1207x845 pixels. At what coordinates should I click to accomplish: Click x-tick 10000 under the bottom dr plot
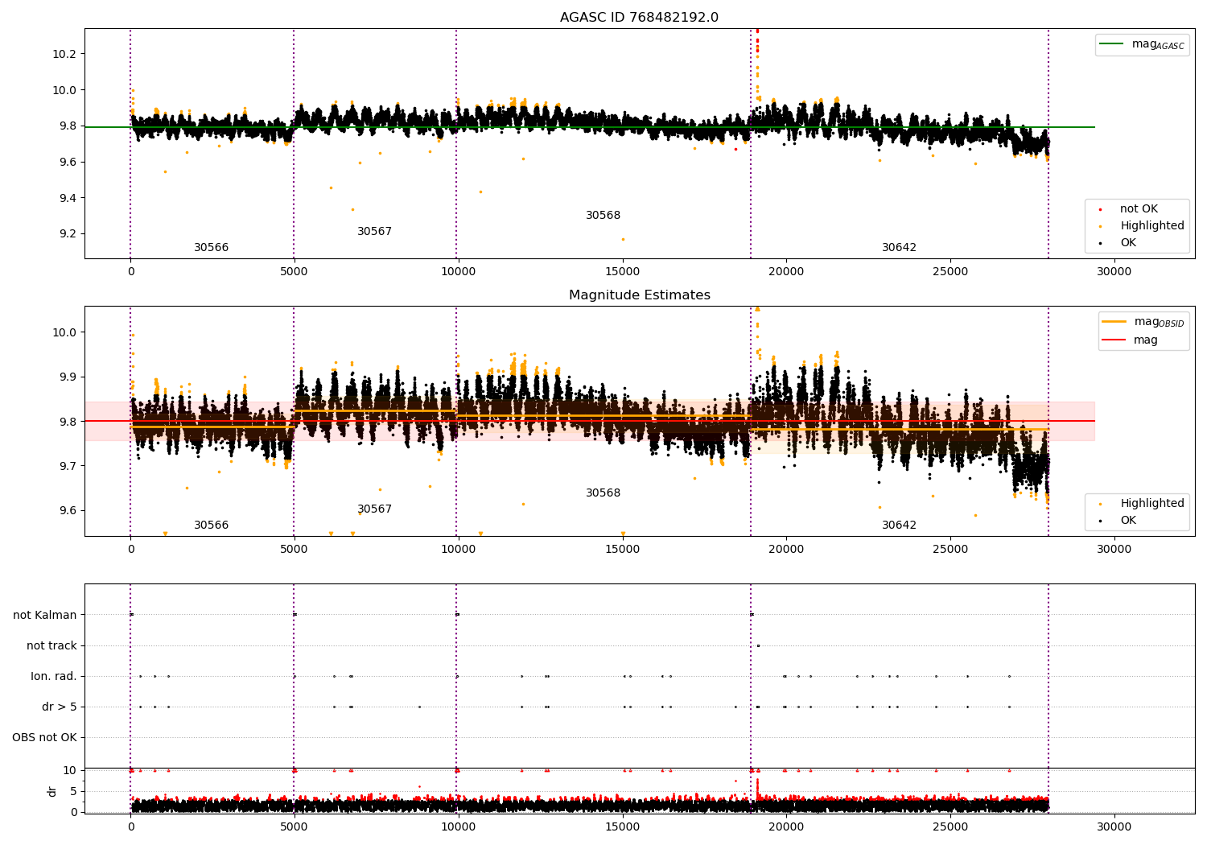coord(459,826)
